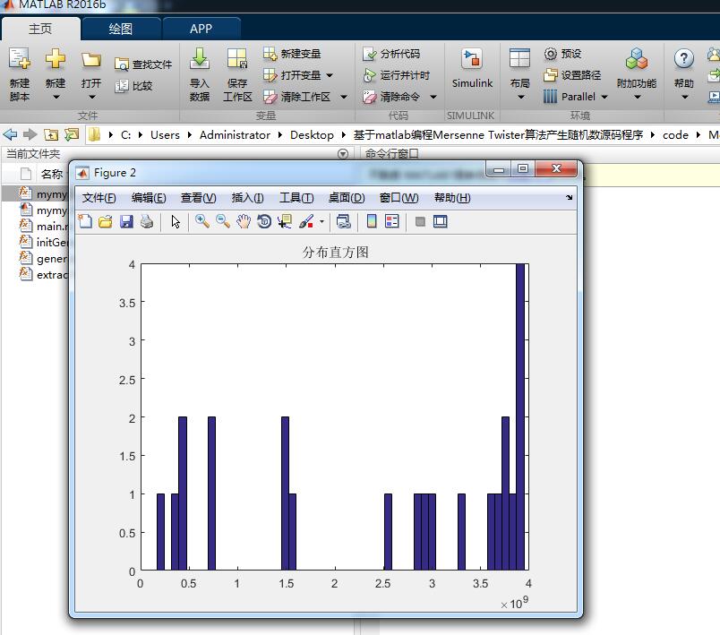The width and height of the screenshot is (720, 635).
Task: Click the Print Figure icon
Action: click(147, 222)
